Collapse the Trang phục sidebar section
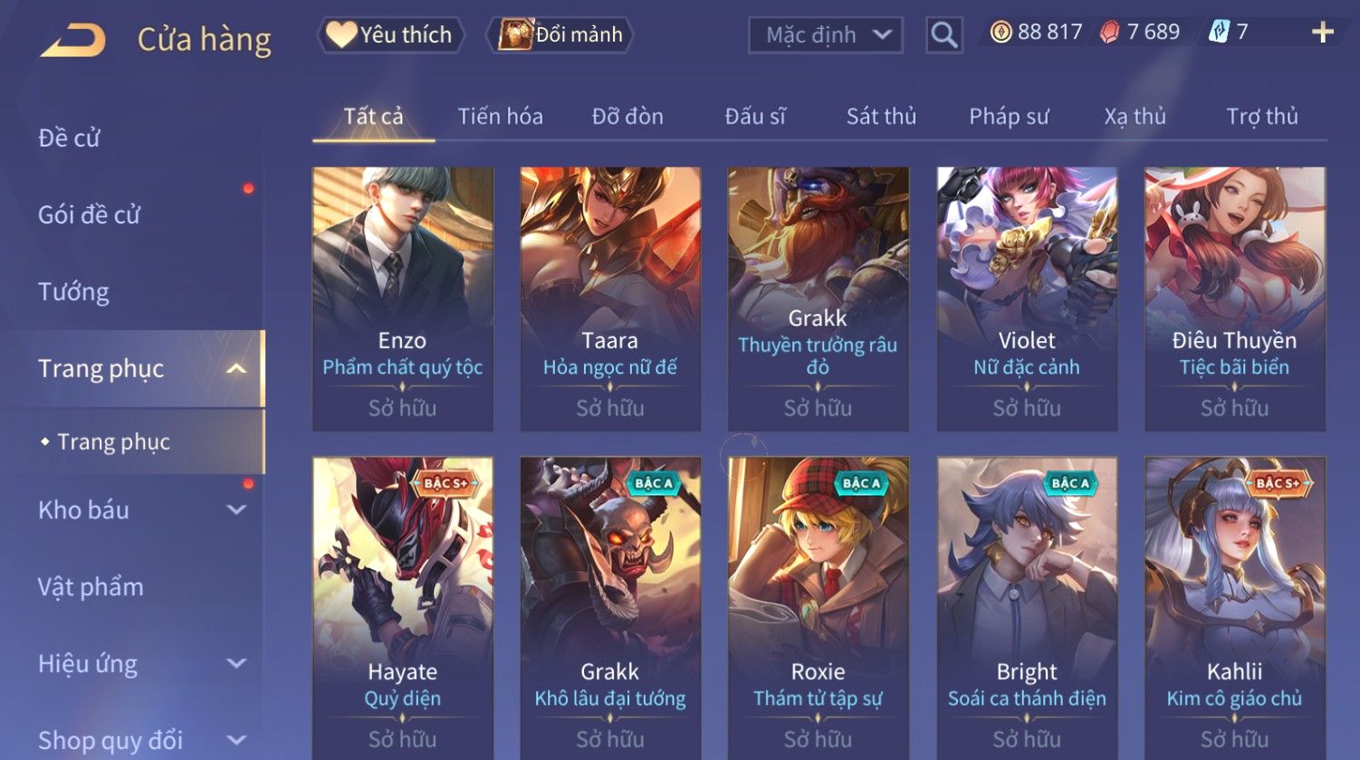The width and height of the screenshot is (1360, 760). tap(236, 369)
